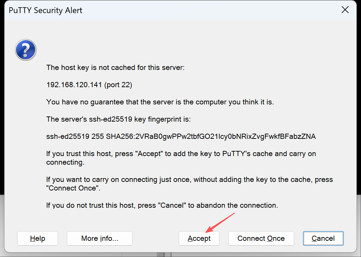This screenshot has width=361, height=257.
Task: Click the "key fingerprint is:" label line
Action: click(x=118, y=119)
